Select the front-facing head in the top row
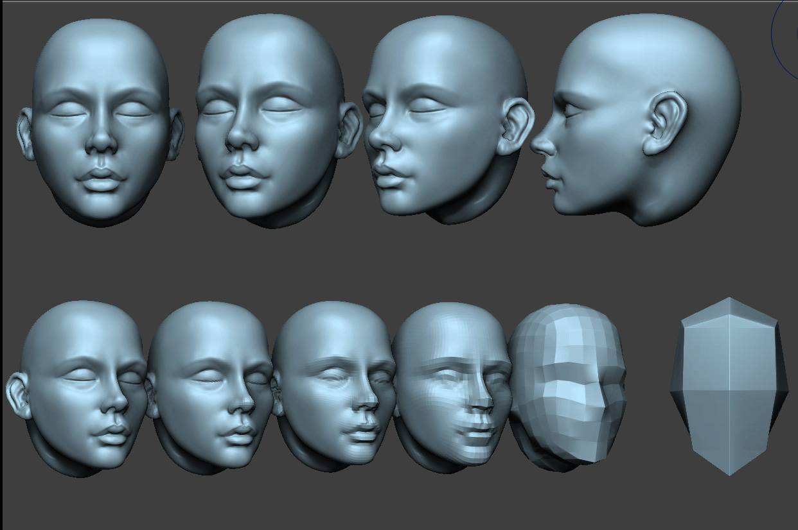Image resolution: width=798 pixels, height=530 pixels. tap(100, 122)
